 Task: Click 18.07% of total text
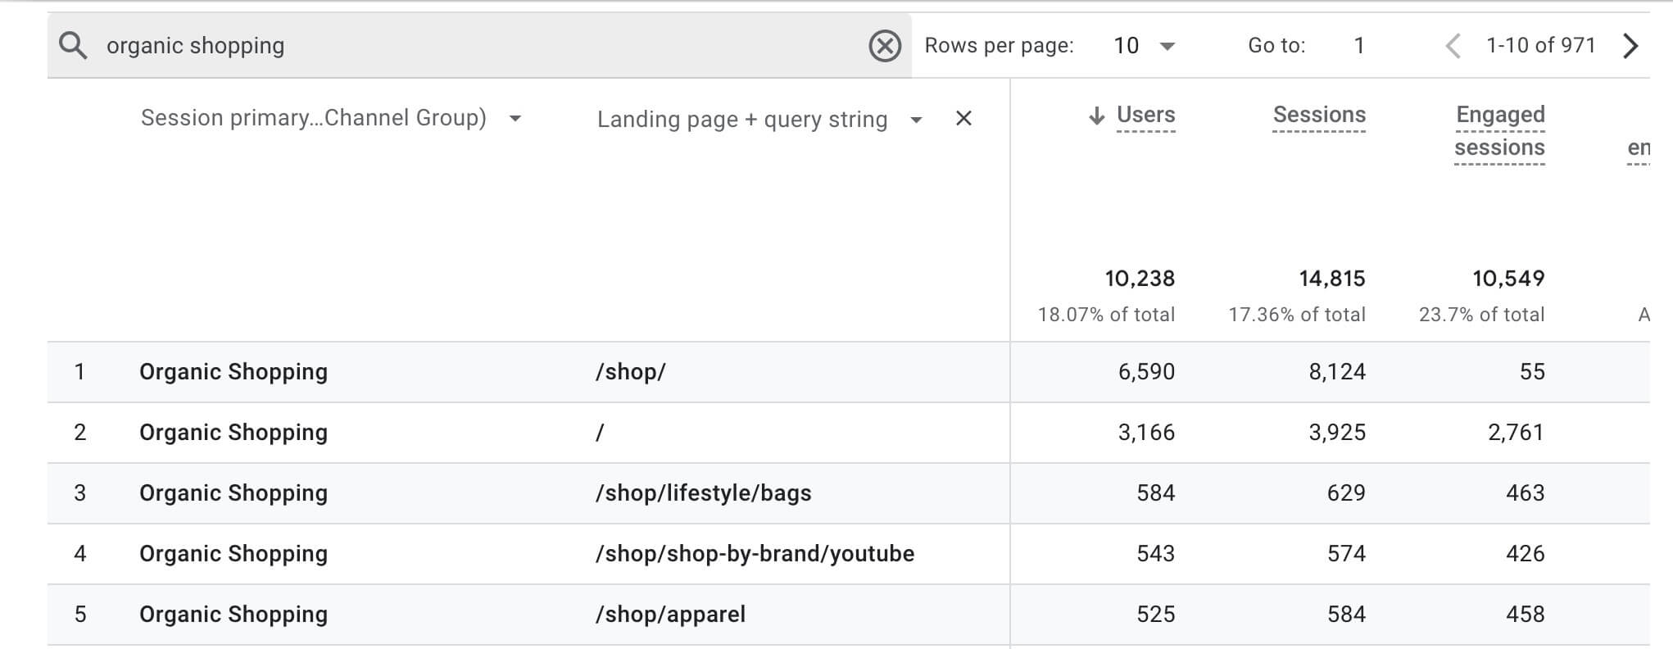1106,315
